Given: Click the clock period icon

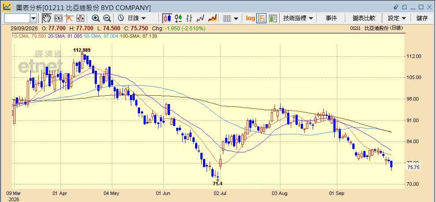Looking at the screenshot, I should (x=121, y=18).
